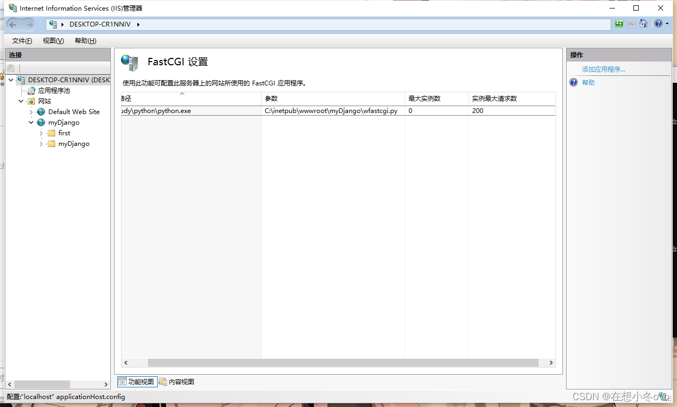Collapse the myDjango site node
This screenshot has height=407, width=677.
(31, 123)
